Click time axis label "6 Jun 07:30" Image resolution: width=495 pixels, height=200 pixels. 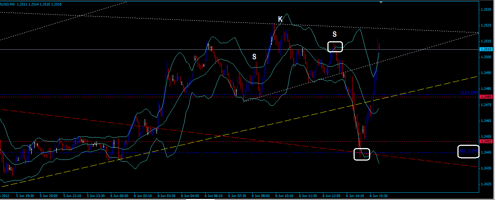238,196
